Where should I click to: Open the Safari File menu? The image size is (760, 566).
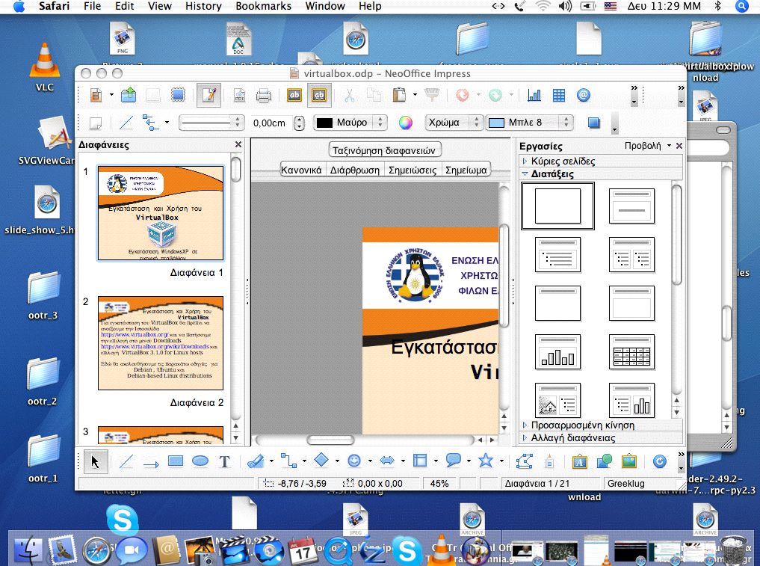(92, 6)
